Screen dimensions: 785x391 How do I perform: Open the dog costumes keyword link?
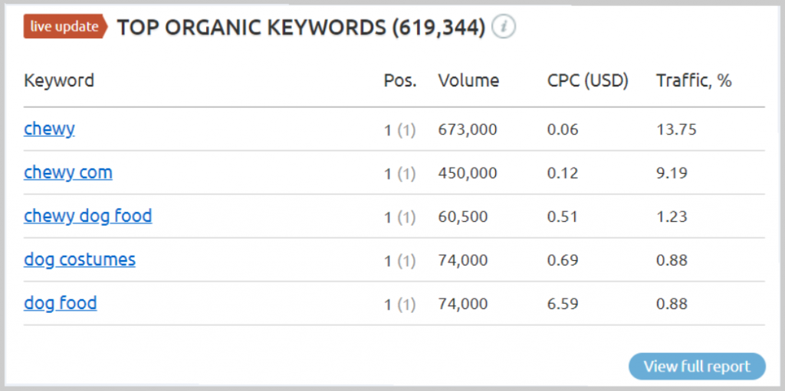pyautogui.click(x=80, y=260)
